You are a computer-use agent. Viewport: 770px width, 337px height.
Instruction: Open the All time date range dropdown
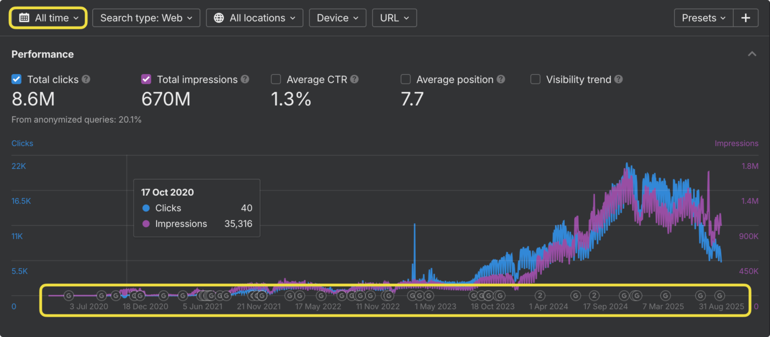[x=48, y=18]
